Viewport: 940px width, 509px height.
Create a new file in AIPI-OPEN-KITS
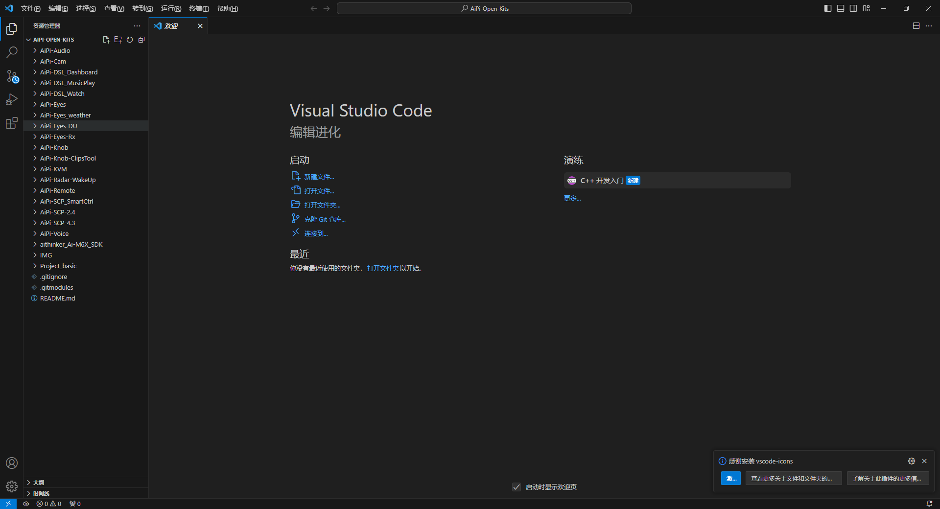106,40
